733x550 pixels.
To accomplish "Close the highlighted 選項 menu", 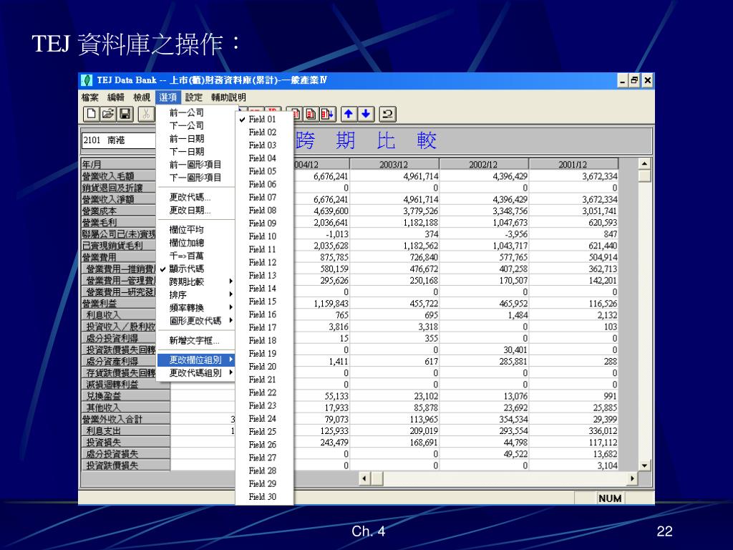I will click(x=168, y=97).
